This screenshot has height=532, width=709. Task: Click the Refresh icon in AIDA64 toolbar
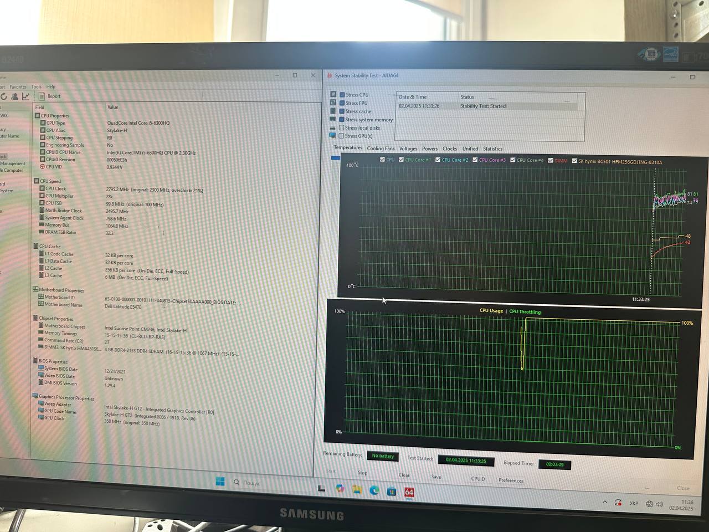pyautogui.click(x=3, y=96)
